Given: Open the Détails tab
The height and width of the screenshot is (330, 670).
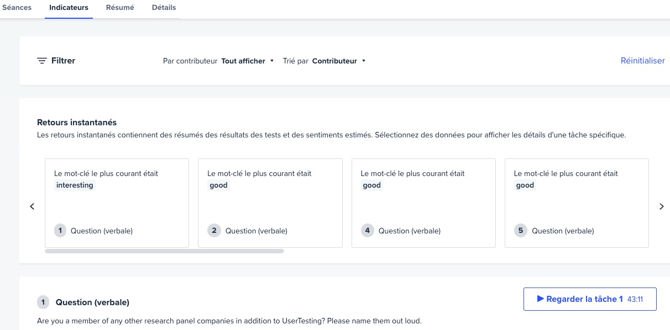Looking at the screenshot, I should pyautogui.click(x=164, y=8).
